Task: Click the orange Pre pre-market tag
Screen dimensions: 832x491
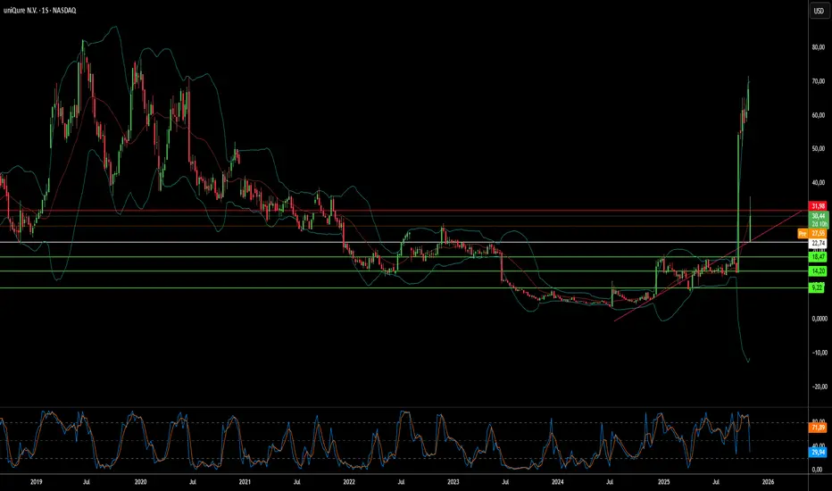Action: [x=803, y=234]
